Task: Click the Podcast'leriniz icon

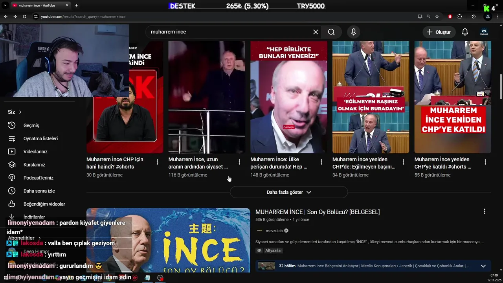Action: click(x=12, y=178)
